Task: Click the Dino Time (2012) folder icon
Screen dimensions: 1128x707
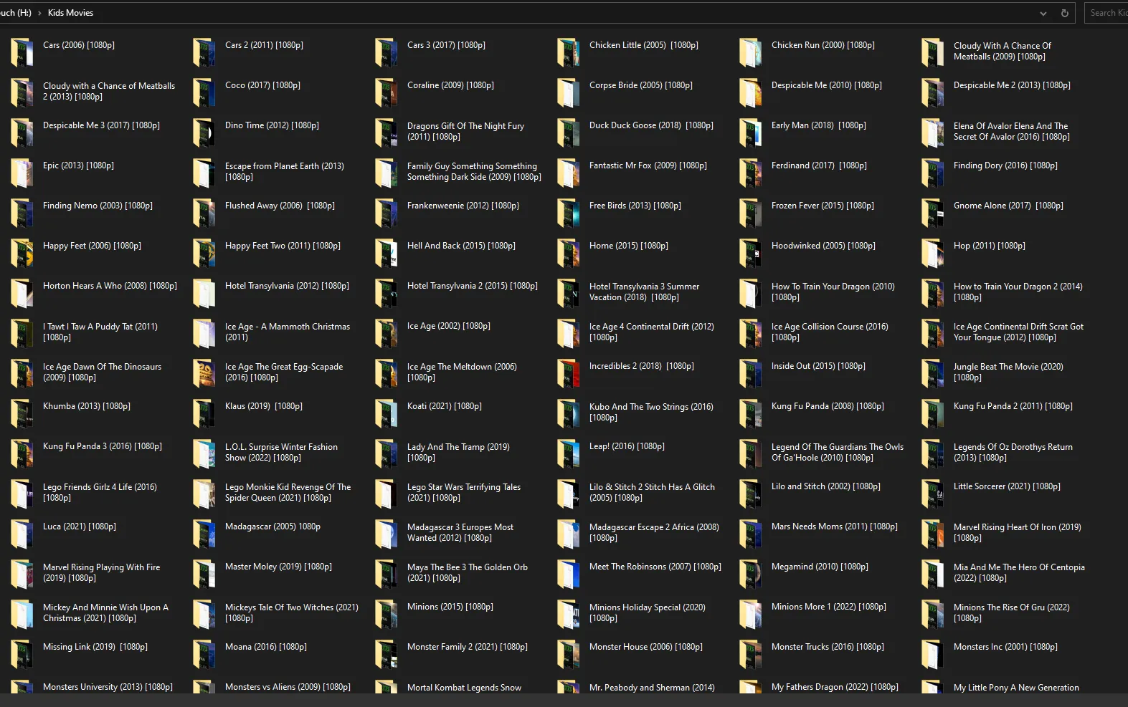Action: click(204, 133)
